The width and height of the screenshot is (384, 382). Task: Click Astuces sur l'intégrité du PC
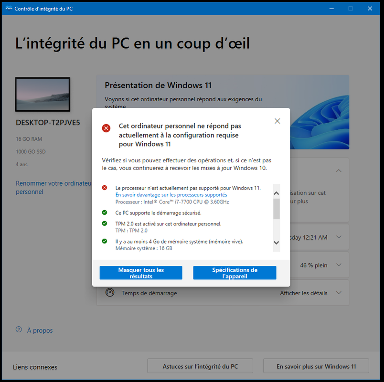[200, 366]
